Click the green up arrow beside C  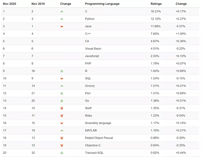(x=62, y=11)
